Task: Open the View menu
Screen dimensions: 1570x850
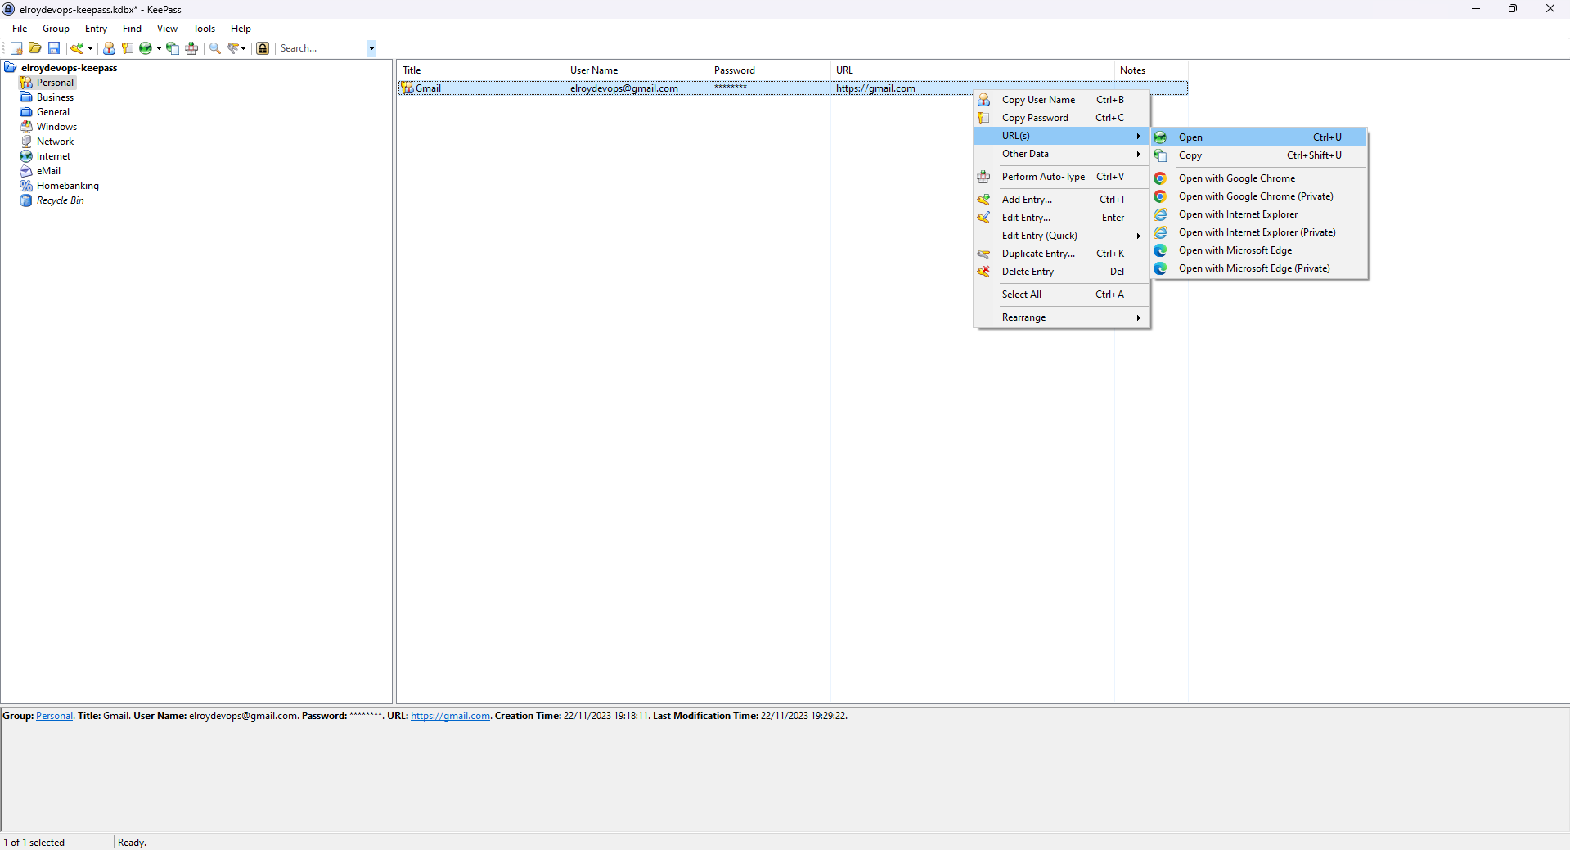Action: point(167,29)
